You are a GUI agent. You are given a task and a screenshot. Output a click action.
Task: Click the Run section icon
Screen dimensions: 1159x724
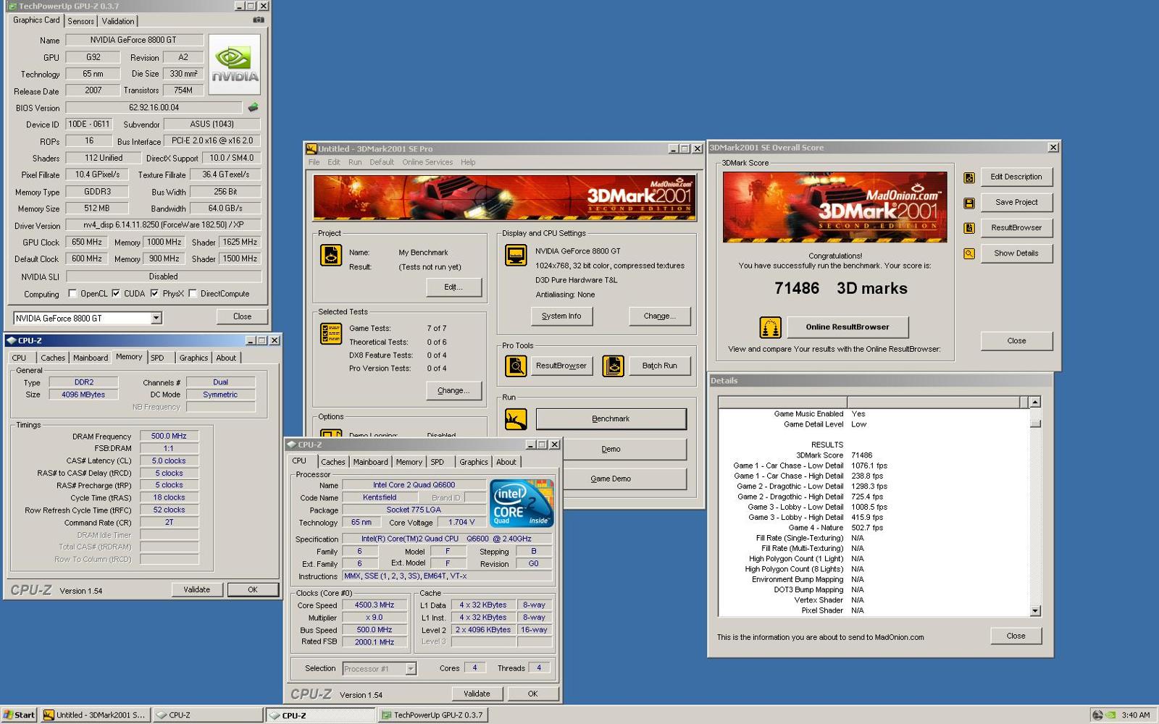516,418
